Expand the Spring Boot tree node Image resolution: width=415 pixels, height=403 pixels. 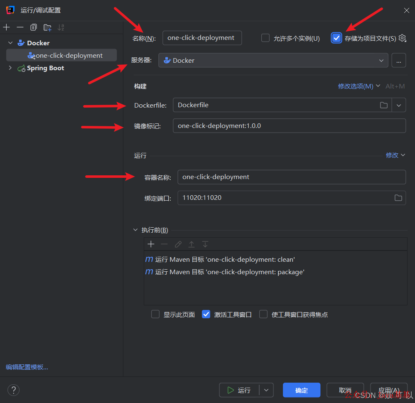point(10,68)
